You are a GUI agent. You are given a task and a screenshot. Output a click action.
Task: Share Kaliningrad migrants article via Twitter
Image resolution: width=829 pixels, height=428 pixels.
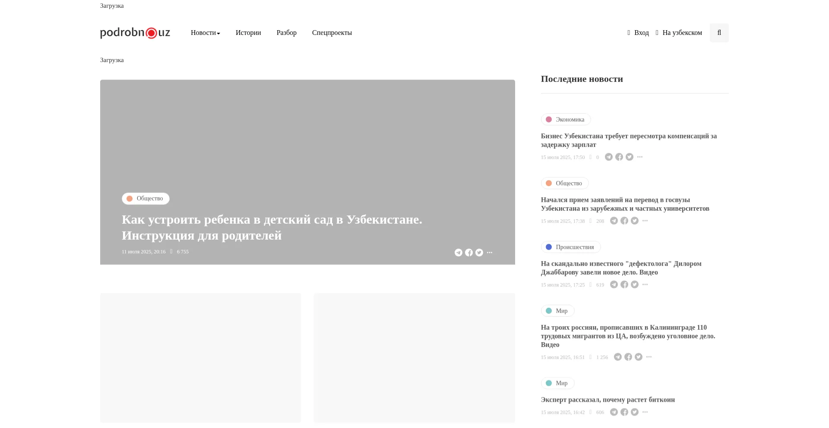point(639,357)
